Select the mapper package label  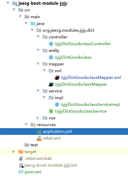click(56, 64)
